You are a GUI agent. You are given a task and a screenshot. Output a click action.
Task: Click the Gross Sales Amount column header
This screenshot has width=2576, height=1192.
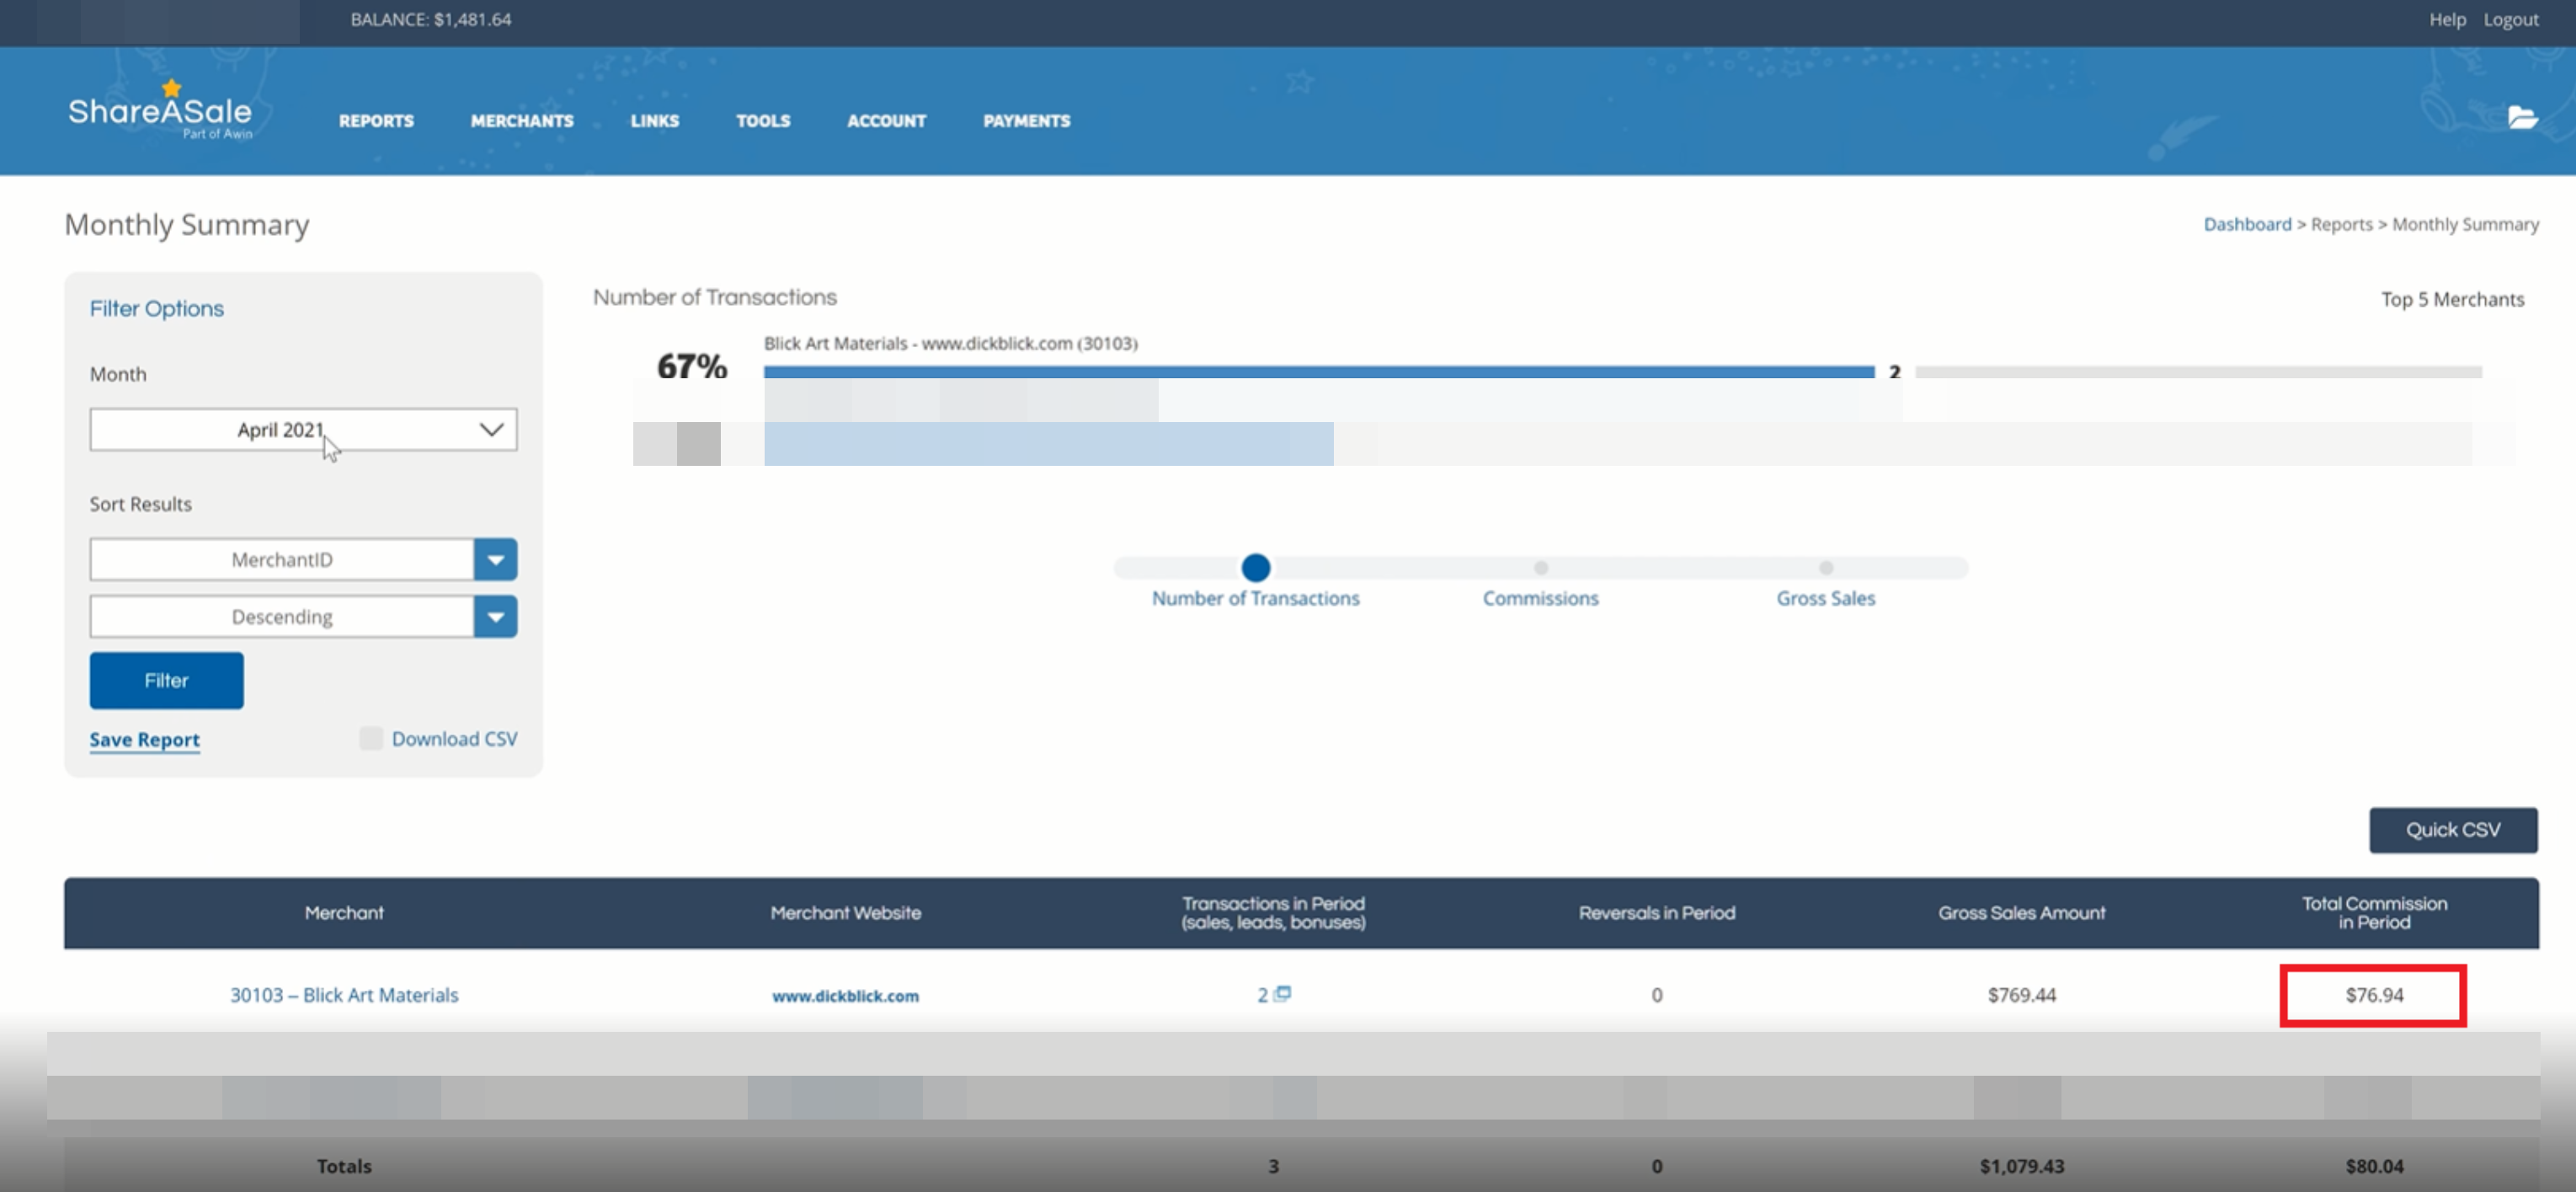point(2021,913)
